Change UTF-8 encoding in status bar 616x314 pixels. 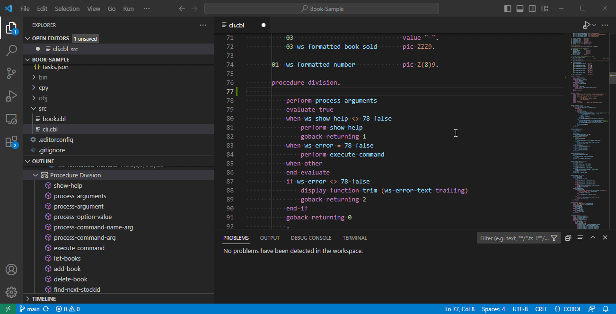coord(519,309)
